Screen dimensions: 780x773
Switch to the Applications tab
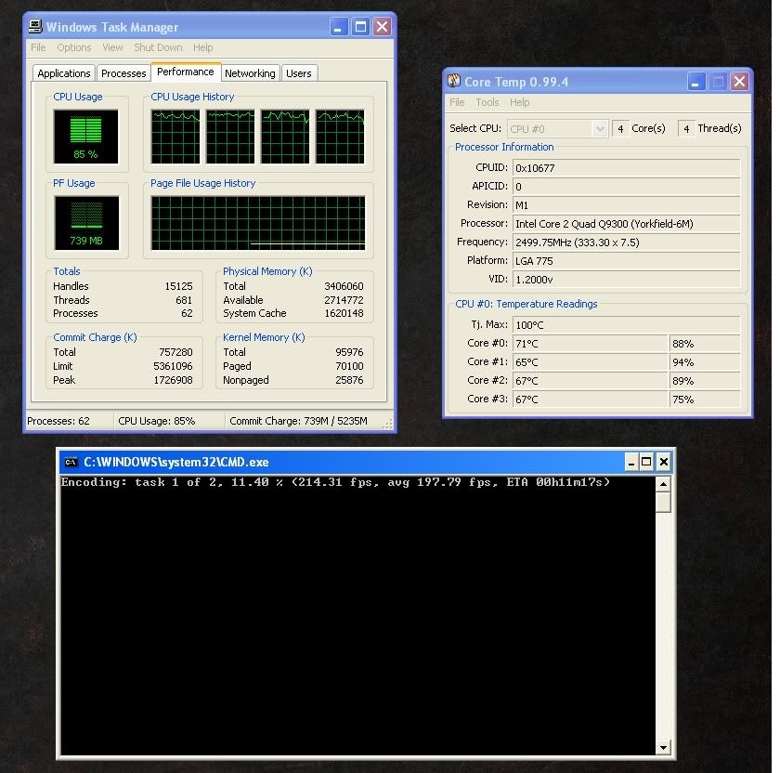click(63, 72)
